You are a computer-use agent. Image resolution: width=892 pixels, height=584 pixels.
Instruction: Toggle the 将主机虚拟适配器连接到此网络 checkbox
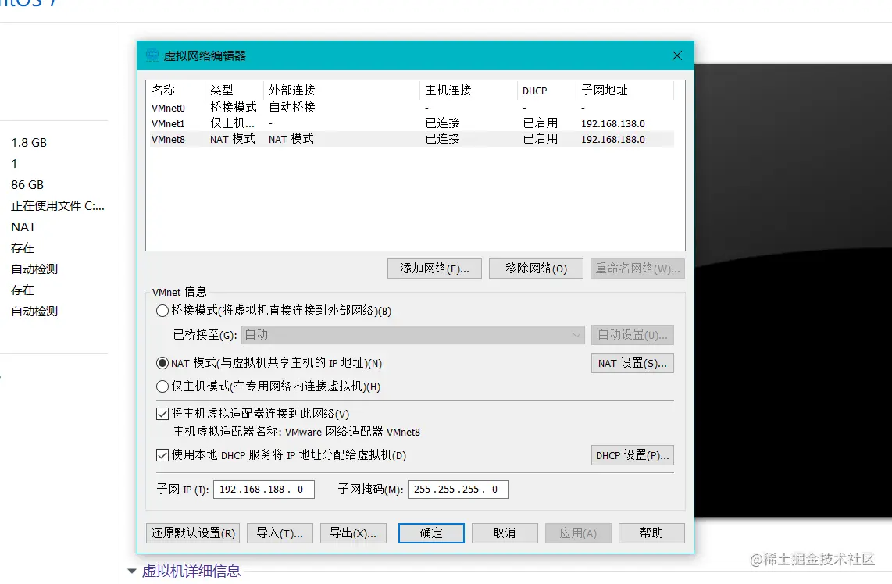[x=162, y=413]
